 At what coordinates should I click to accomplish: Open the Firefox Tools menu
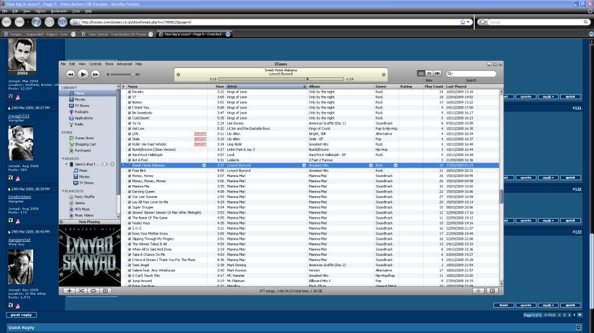(76, 12)
